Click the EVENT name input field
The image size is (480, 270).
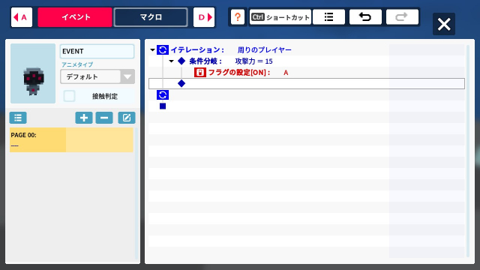pyautogui.click(x=97, y=51)
